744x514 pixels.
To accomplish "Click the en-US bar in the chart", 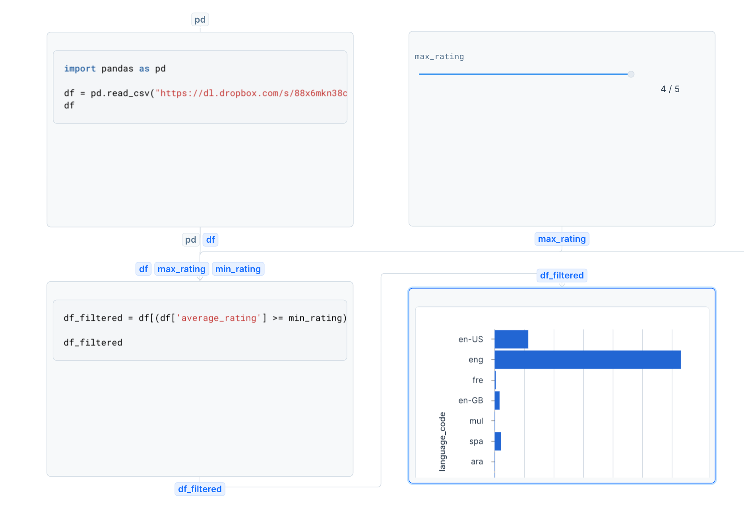I will click(x=511, y=339).
